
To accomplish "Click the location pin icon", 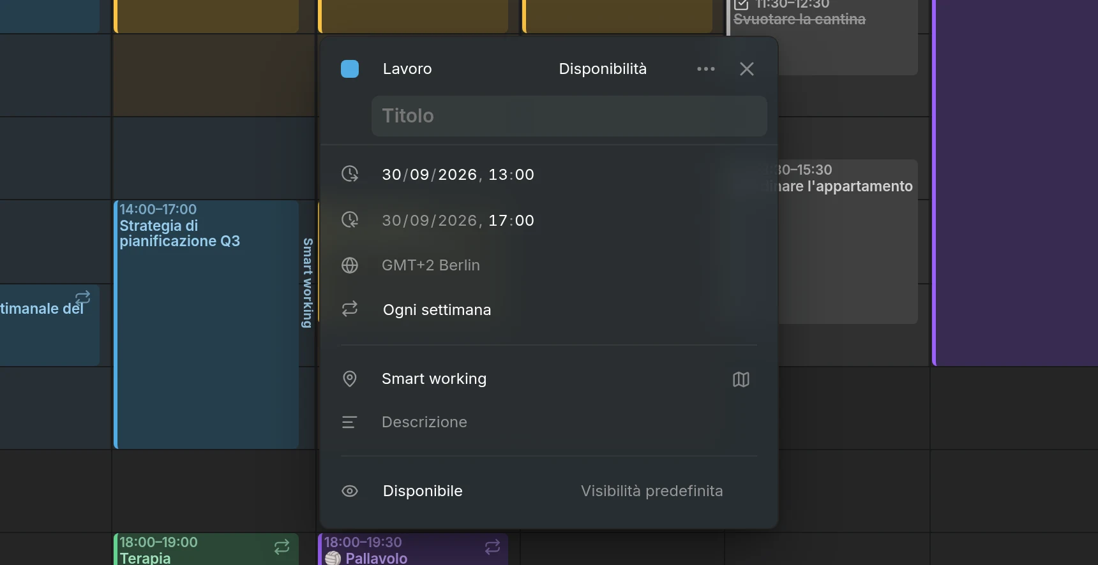I will [x=350, y=379].
